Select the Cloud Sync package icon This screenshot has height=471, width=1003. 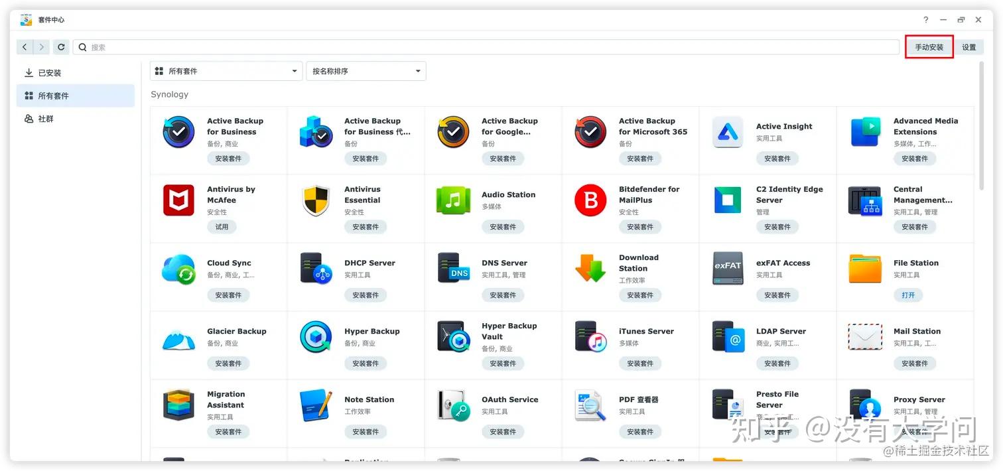178,269
